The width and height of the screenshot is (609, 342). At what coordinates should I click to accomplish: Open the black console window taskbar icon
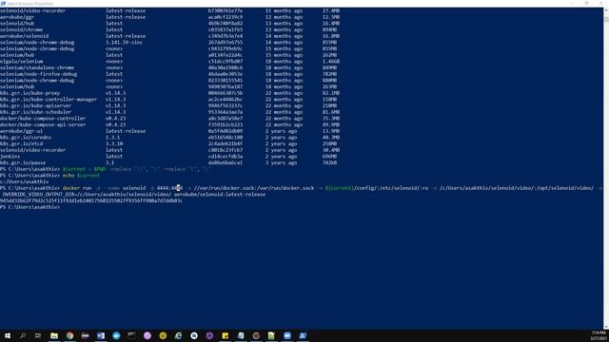click(x=131, y=335)
